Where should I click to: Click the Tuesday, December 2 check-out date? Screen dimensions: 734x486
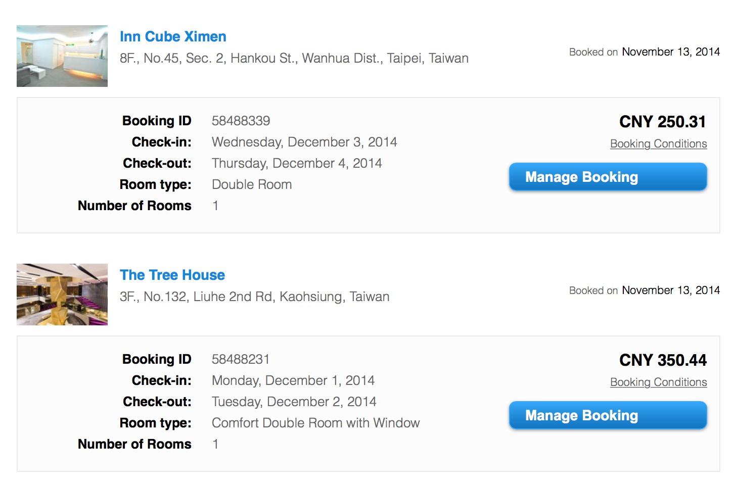[294, 402]
